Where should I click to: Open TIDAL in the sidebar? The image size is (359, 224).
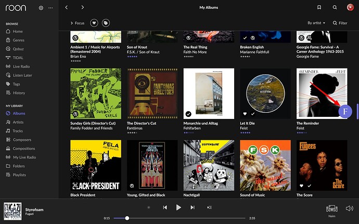(15, 58)
